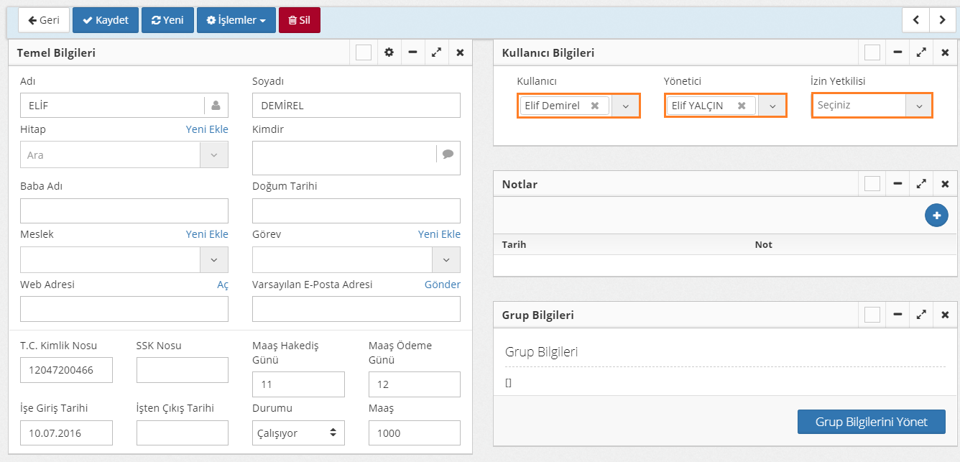Toggle the Grup Bilgileri header checkbox
960x462 pixels.
(x=872, y=315)
